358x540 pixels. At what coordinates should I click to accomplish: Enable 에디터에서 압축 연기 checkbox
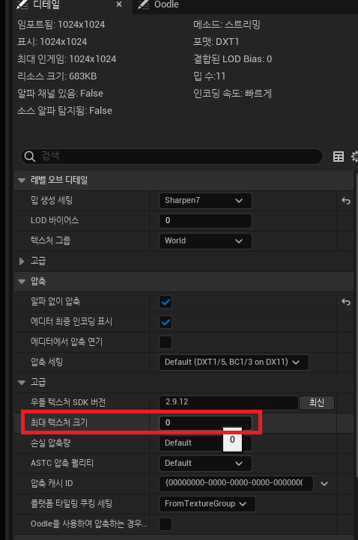pyautogui.click(x=166, y=342)
